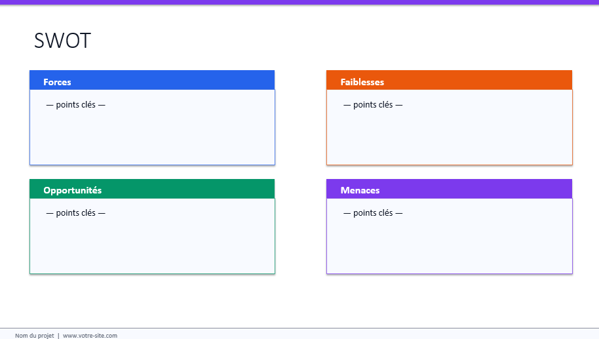Click empty space inside the Forces content box
Viewport: 599px width, 339px height.
[152, 138]
